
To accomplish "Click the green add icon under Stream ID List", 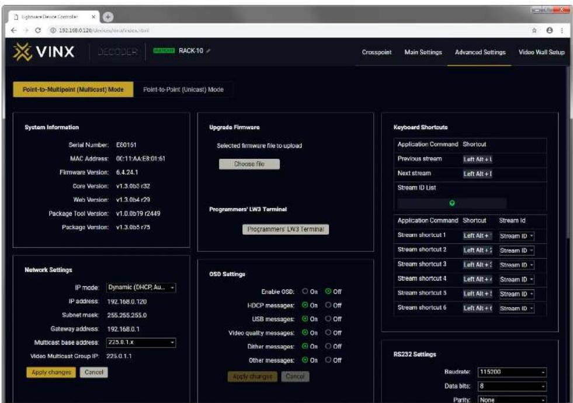I will (452, 203).
